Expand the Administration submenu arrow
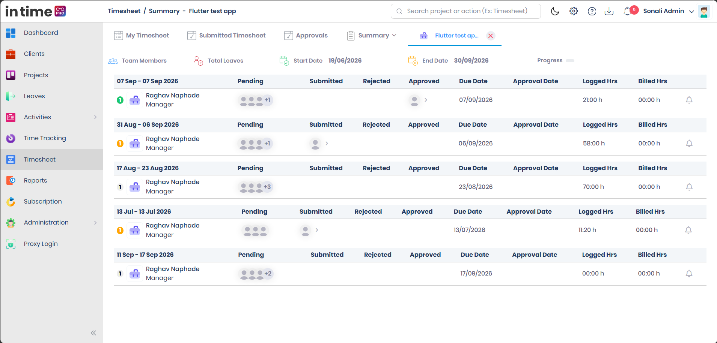The width and height of the screenshot is (717, 343). (95, 223)
